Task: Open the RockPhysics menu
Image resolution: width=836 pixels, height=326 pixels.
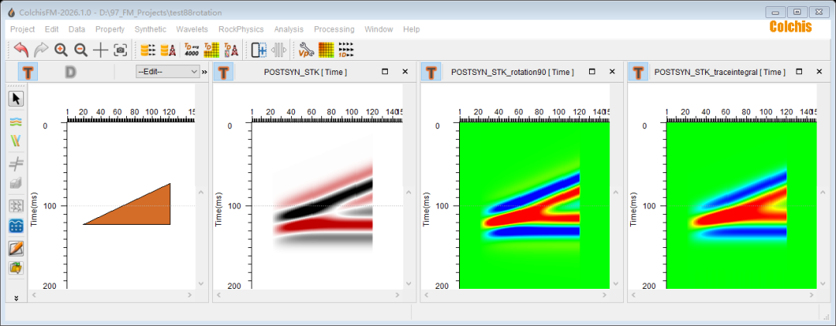Action: [x=241, y=29]
